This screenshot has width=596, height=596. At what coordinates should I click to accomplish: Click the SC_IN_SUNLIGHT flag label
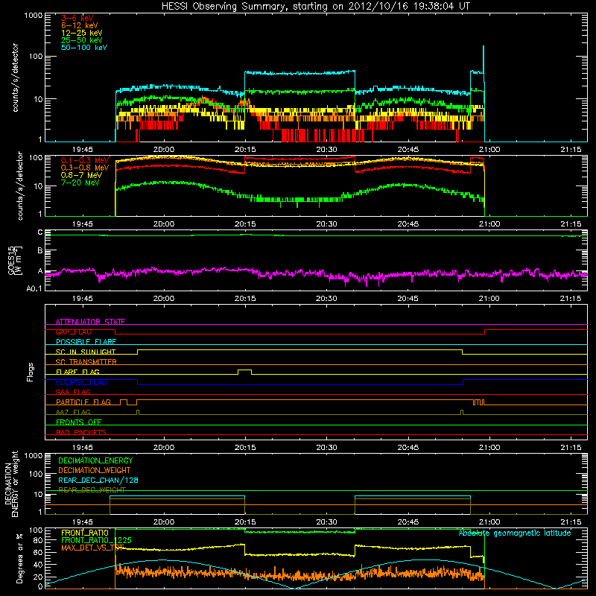[x=86, y=352]
